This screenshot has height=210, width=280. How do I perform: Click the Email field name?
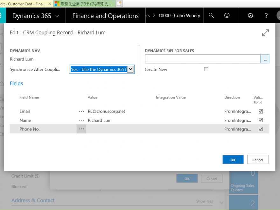24,111
